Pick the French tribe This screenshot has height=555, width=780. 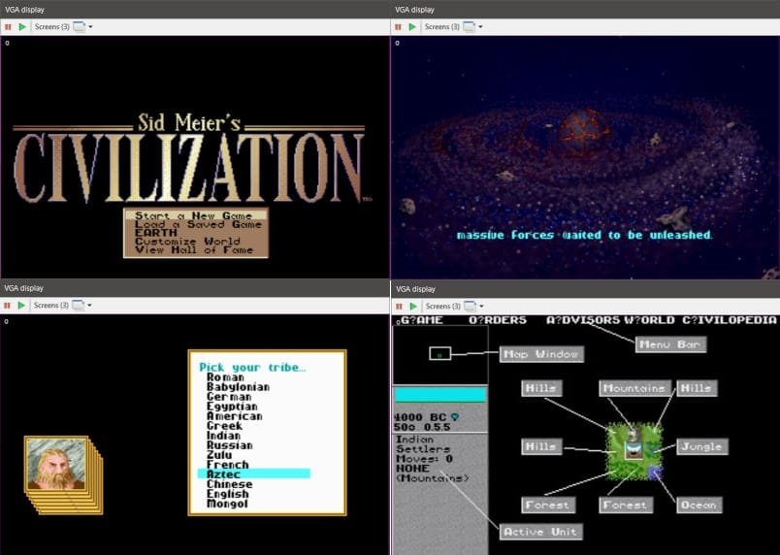(x=227, y=465)
